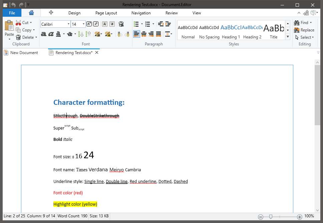Toggle superscript up-arrow icon

(x=88, y=34)
